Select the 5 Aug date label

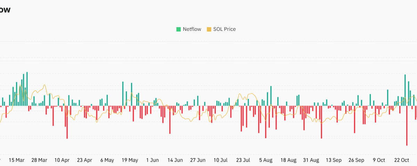click(x=266, y=160)
